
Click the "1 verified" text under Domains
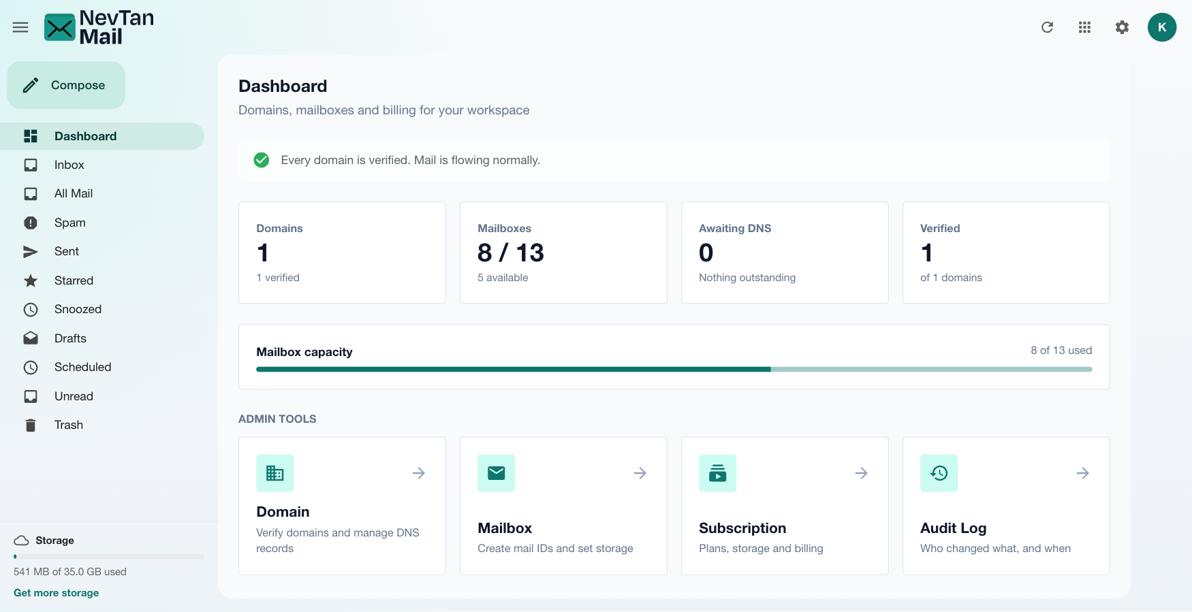[x=278, y=278]
